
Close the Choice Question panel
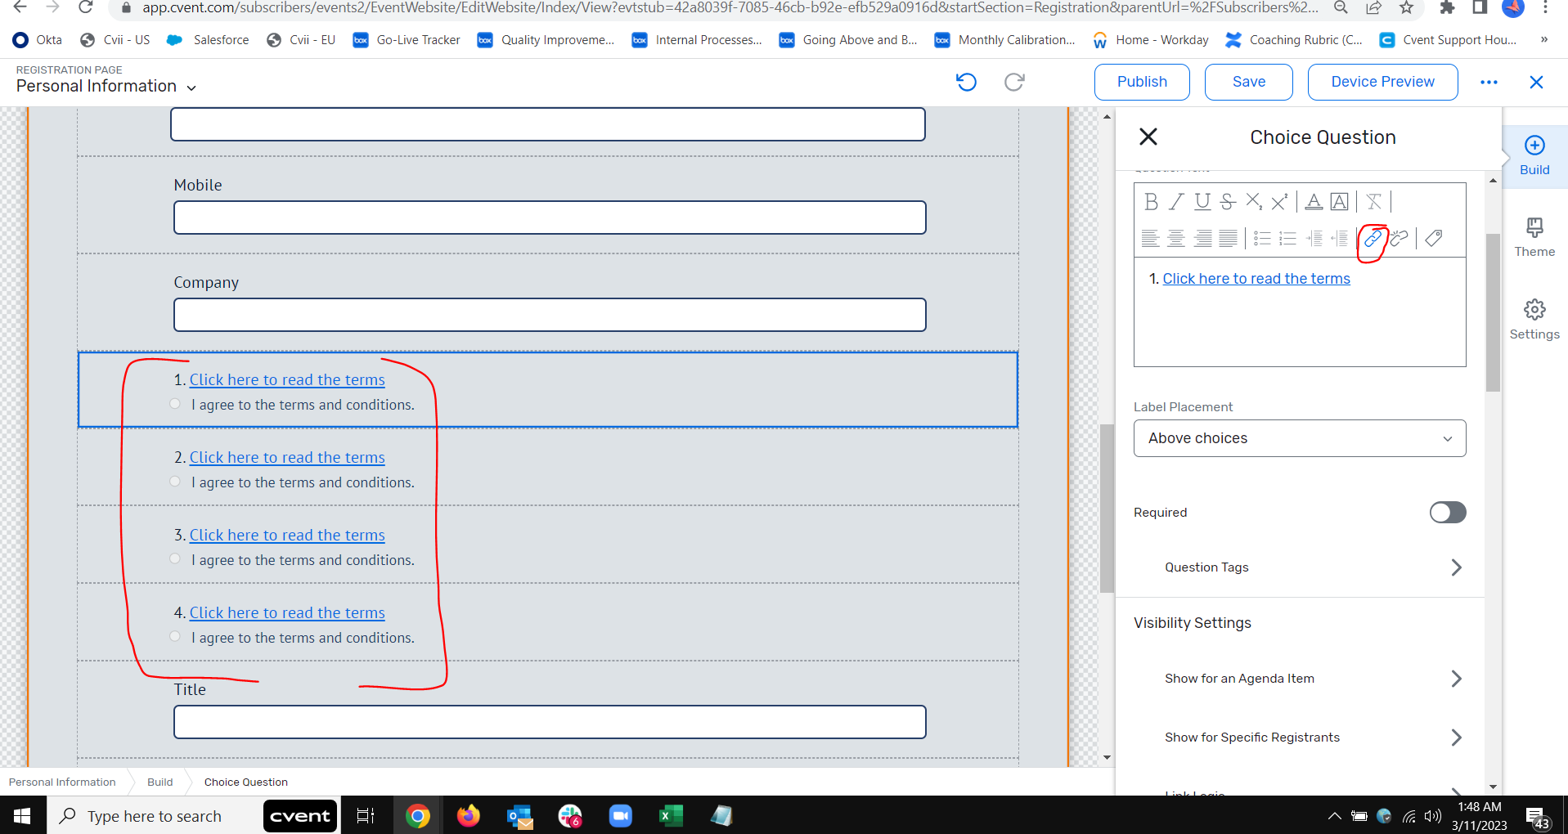pyautogui.click(x=1148, y=137)
